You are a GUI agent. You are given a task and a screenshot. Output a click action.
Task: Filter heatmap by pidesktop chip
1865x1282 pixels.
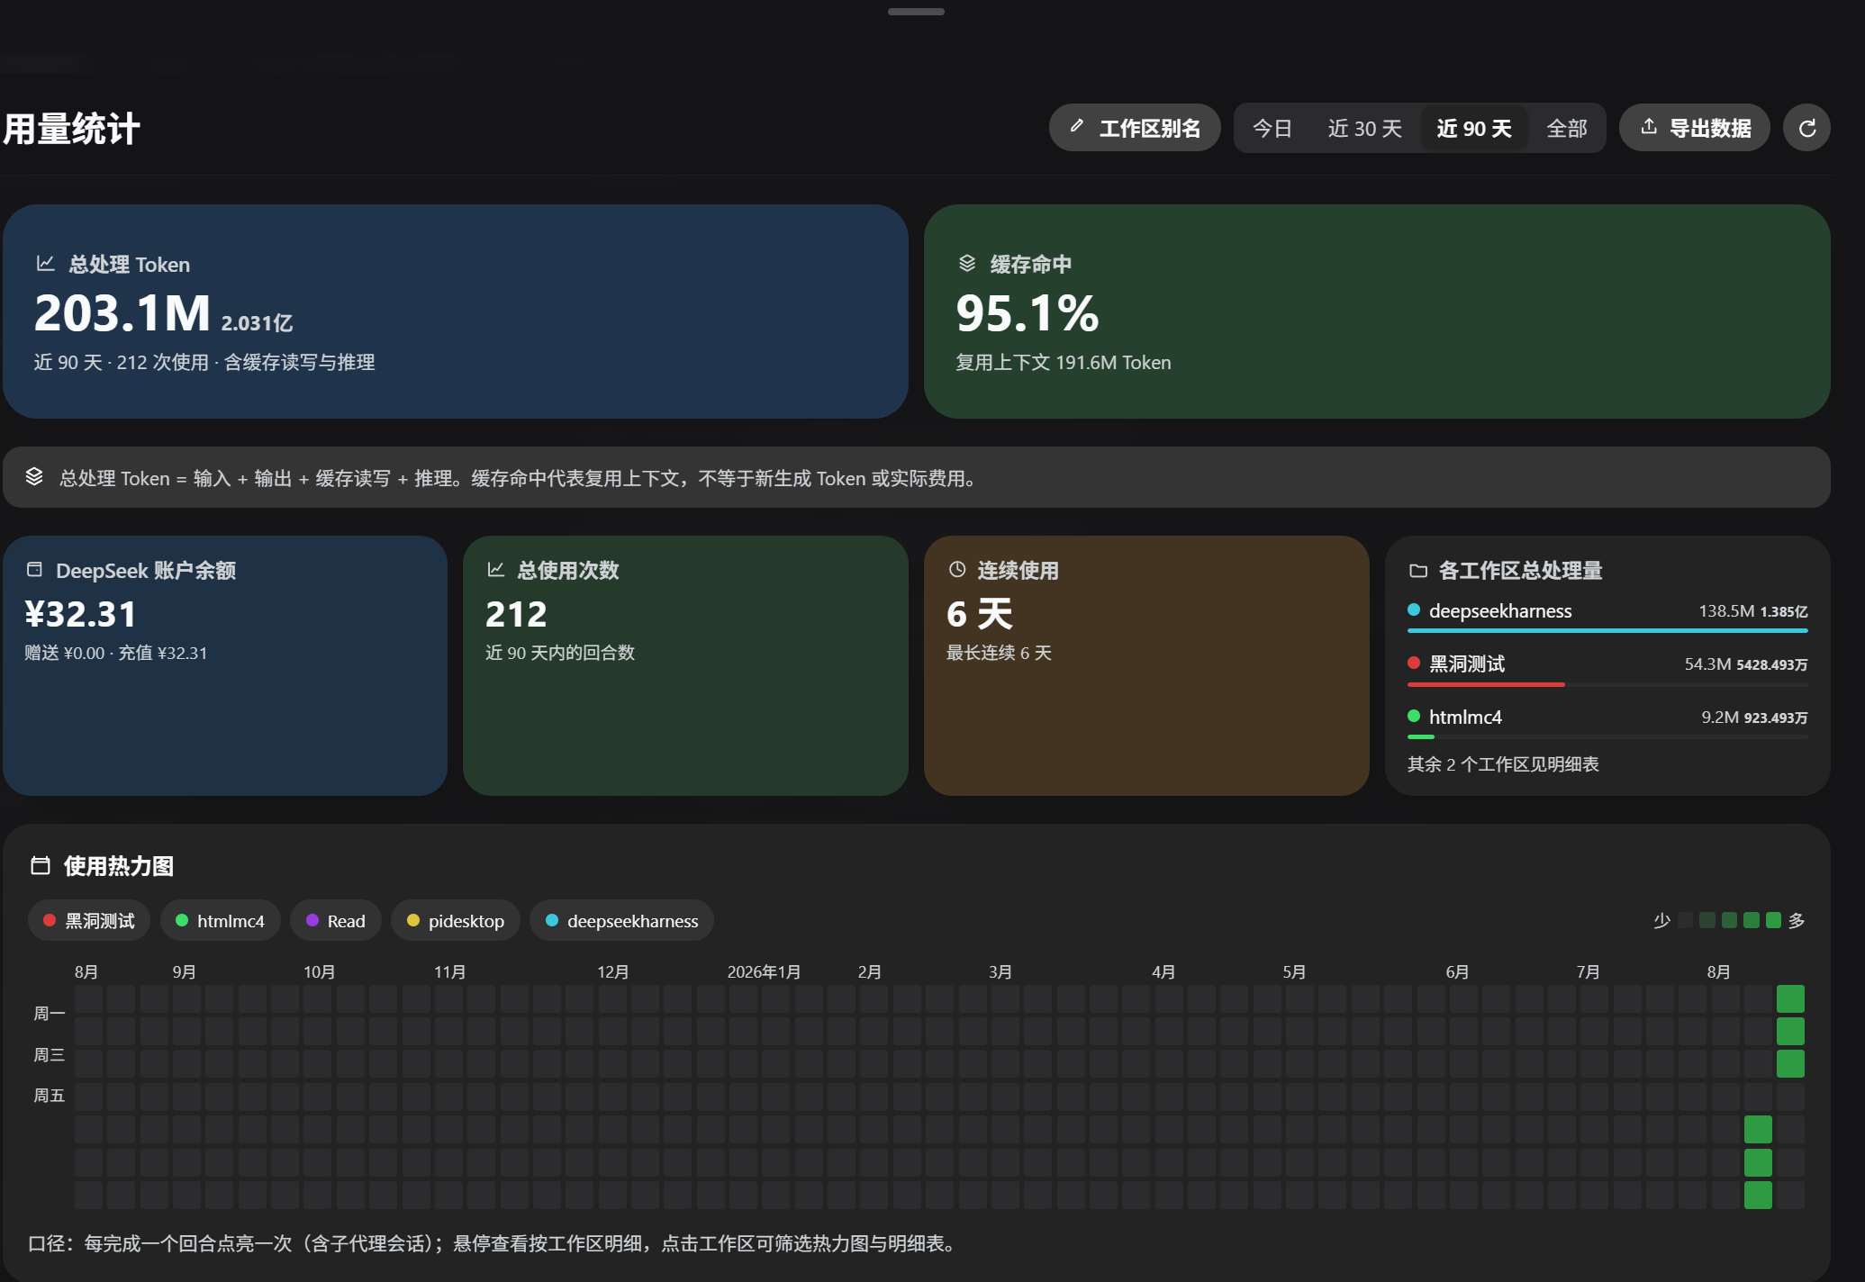pyautogui.click(x=456, y=921)
